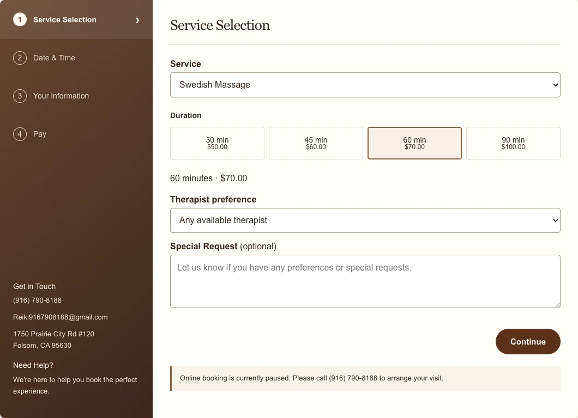Click the sidebar phone number (916) 790-8188
578x418 pixels.
click(37, 300)
